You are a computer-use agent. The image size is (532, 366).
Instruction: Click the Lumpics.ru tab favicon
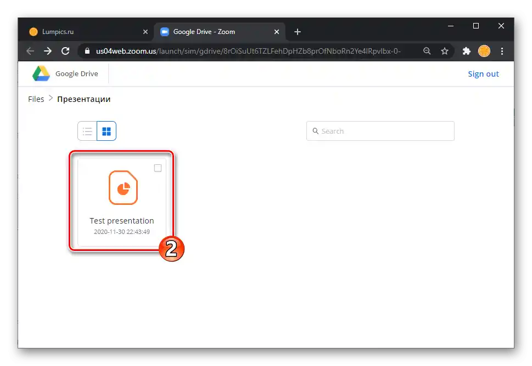click(33, 32)
